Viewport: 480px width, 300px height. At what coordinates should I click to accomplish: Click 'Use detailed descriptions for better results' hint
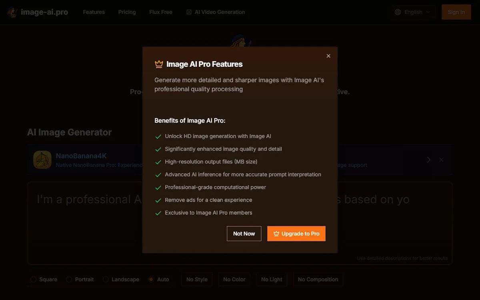[x=402, y=258]
